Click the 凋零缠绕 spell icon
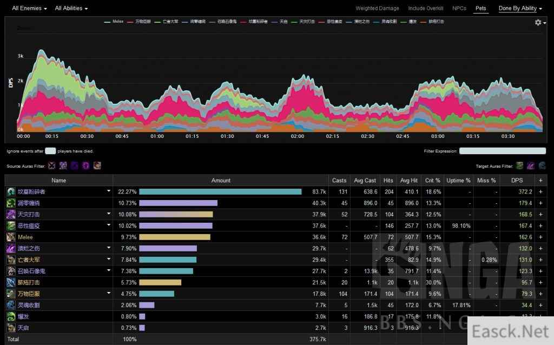 [x=11, y=203]
